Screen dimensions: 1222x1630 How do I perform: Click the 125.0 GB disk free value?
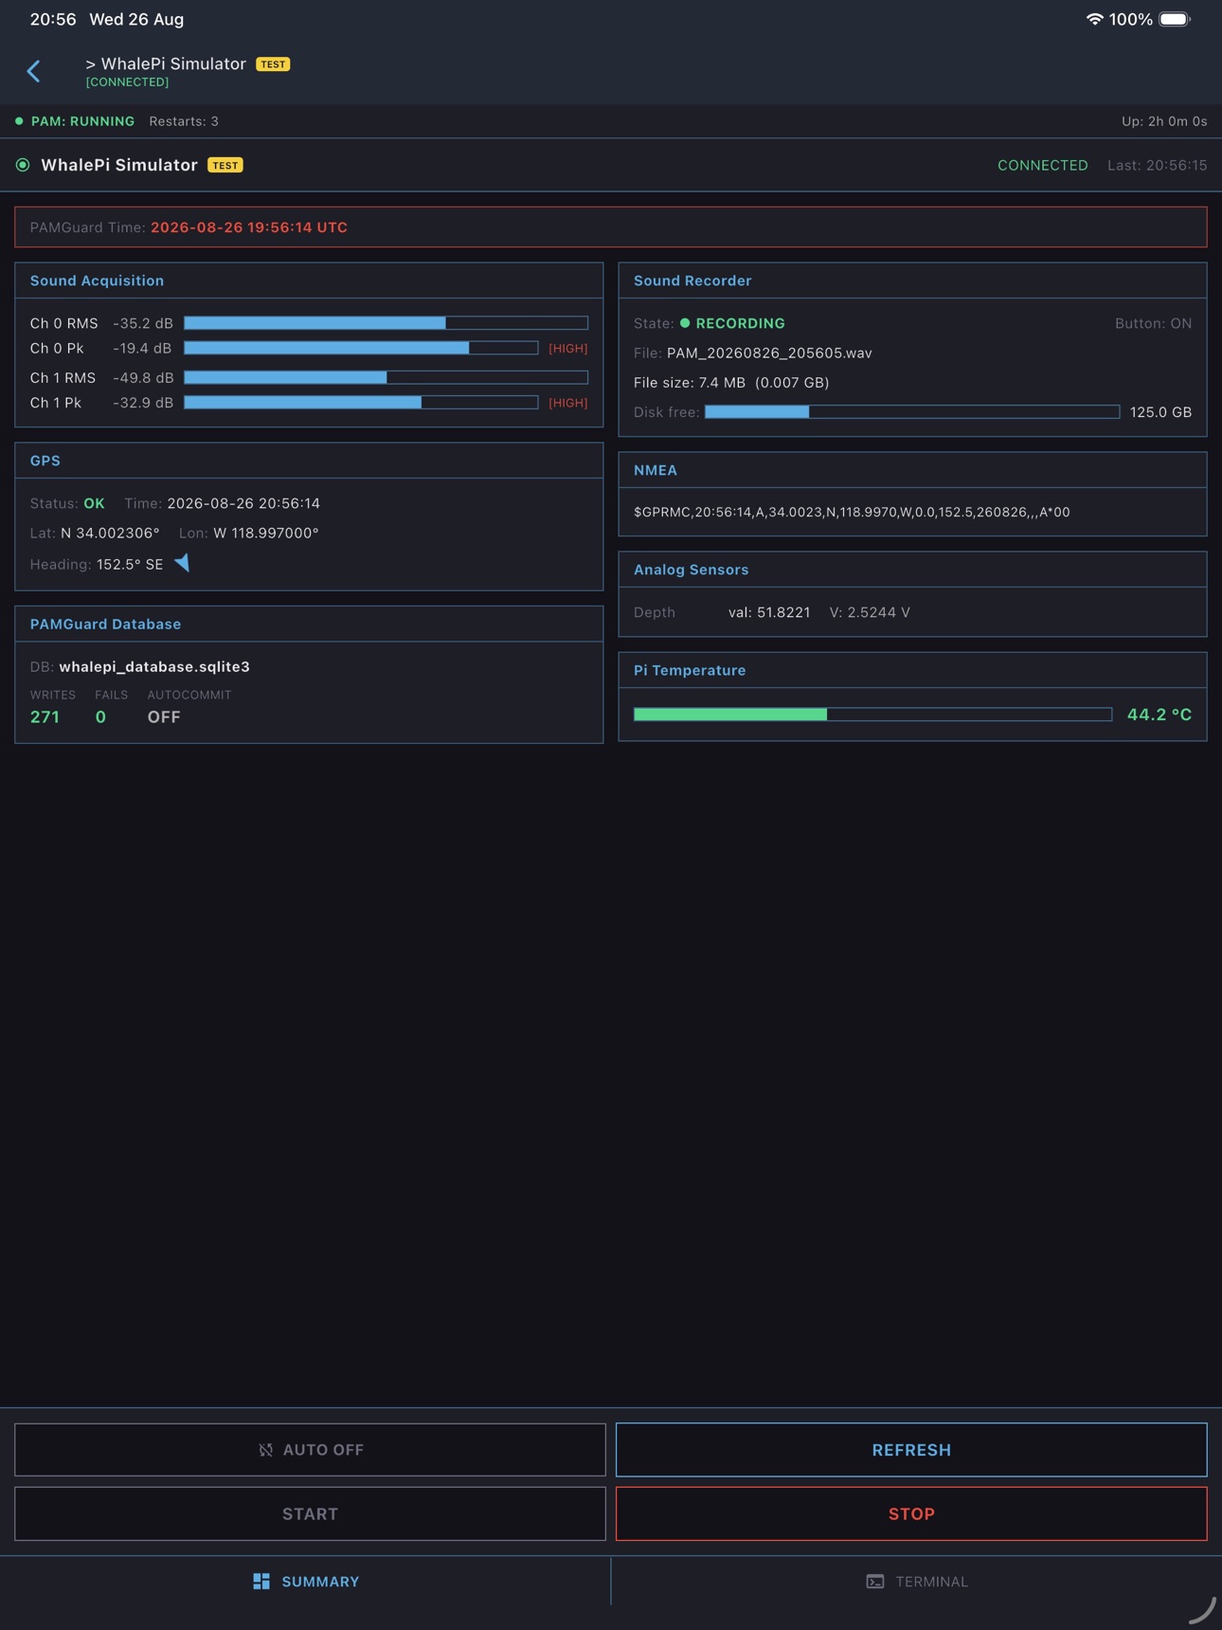pyautogui.click(x=1160, y=412)
